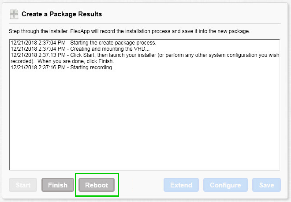Select the Starting recording log entry
The image size is (291, 202).
(x=62, y=67)
